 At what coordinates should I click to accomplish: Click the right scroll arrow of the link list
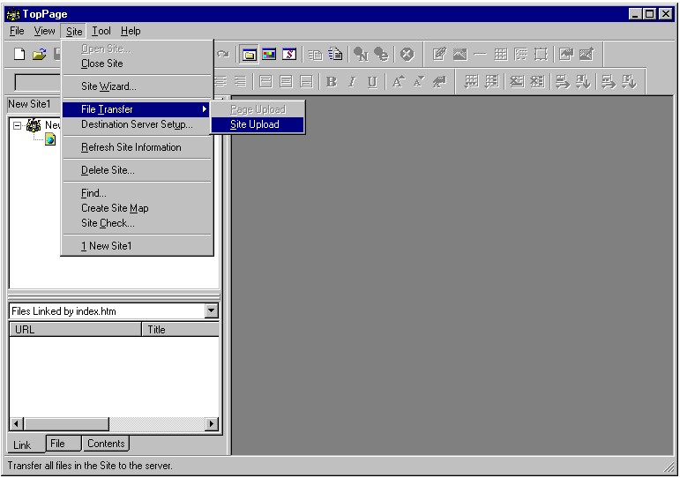pyautogui.click(x=211, y=424)
